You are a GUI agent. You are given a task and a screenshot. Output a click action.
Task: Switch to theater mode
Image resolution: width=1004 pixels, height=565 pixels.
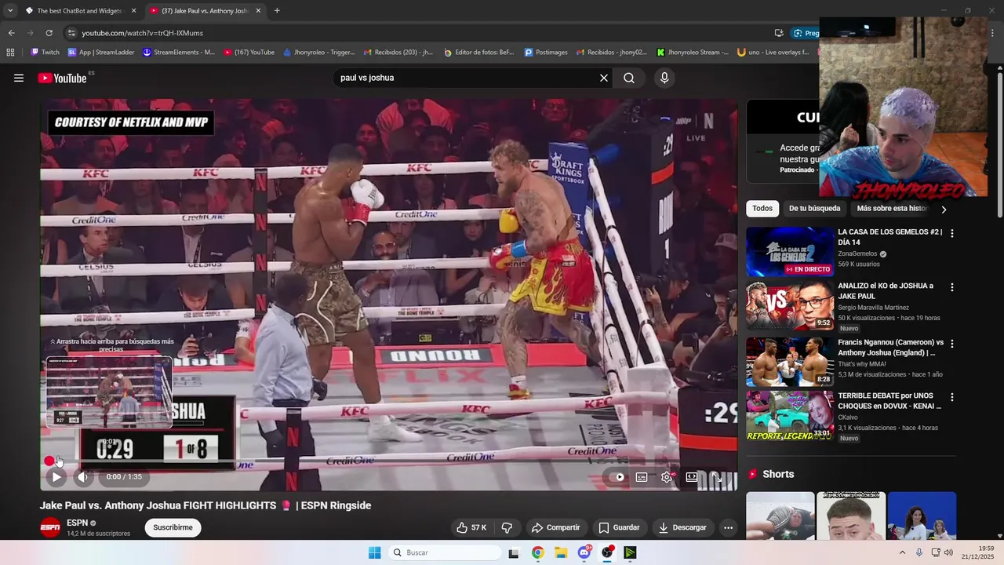point(692,476)
